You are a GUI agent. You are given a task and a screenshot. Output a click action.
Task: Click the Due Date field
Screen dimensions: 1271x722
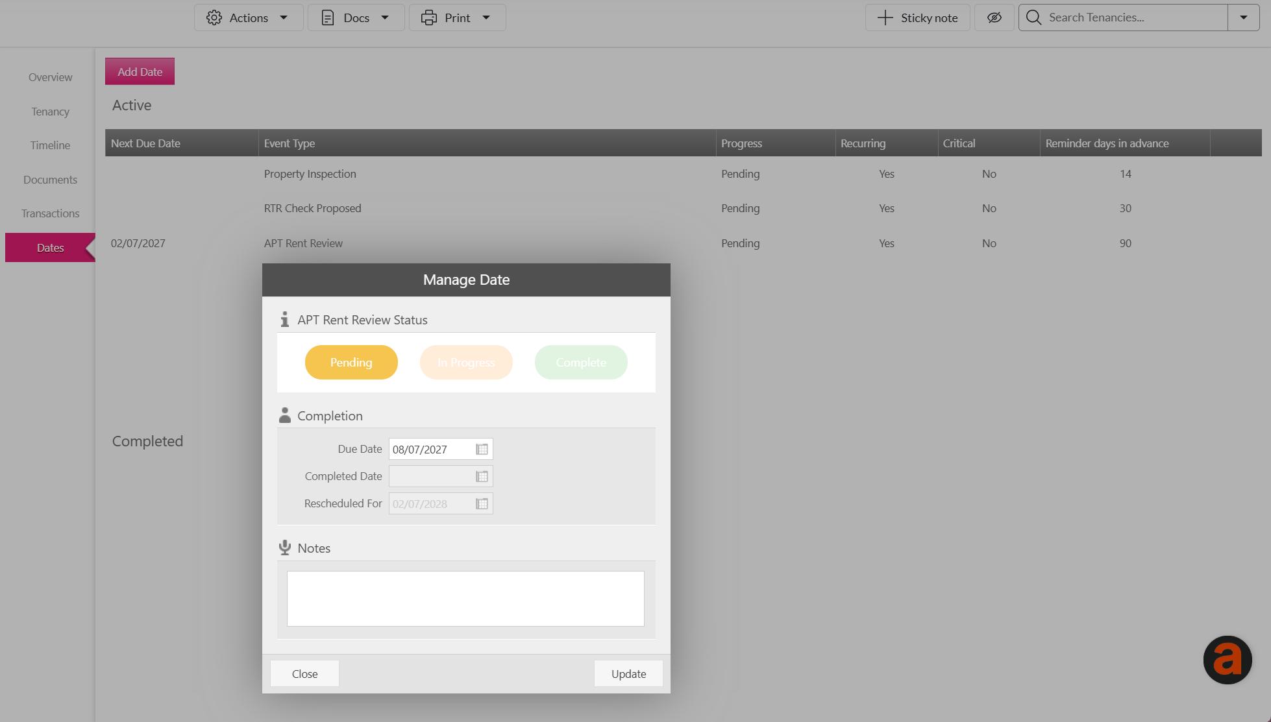coord(441,449)
